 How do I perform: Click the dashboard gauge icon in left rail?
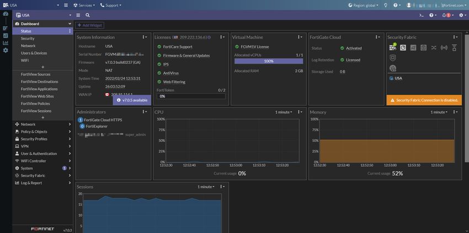coord(6,14)
